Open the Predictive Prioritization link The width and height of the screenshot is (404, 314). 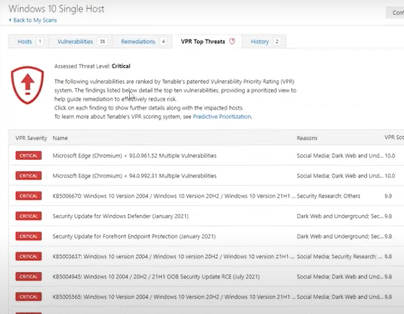222,117
